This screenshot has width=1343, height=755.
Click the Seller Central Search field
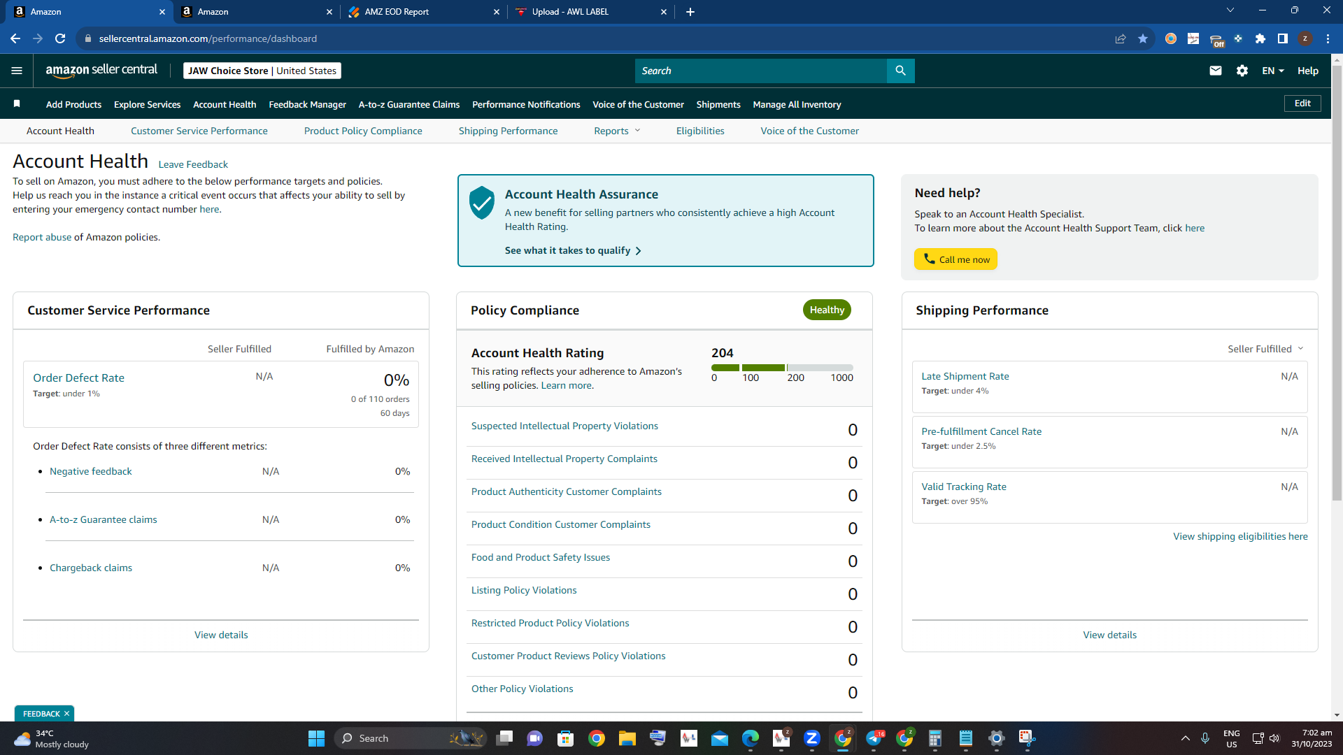click(x=761, y=71)
